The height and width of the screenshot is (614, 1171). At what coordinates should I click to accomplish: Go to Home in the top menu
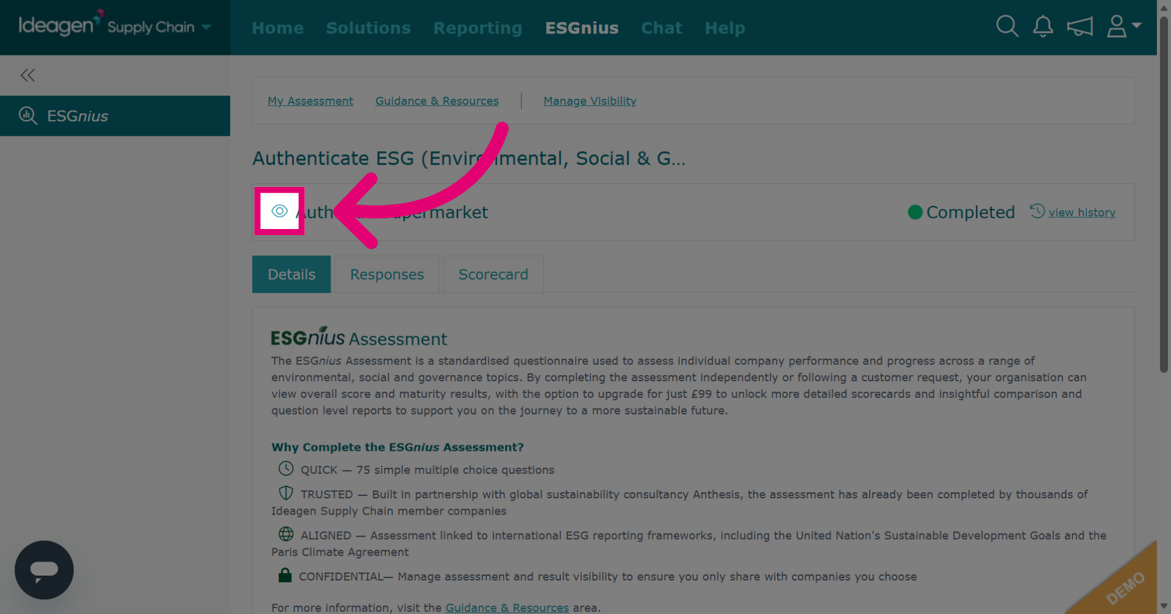point(278,28)
